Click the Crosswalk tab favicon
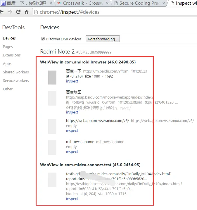197x210 pixels. click(x=59, y=3)
